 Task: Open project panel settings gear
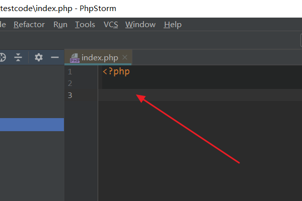[39, 57]
